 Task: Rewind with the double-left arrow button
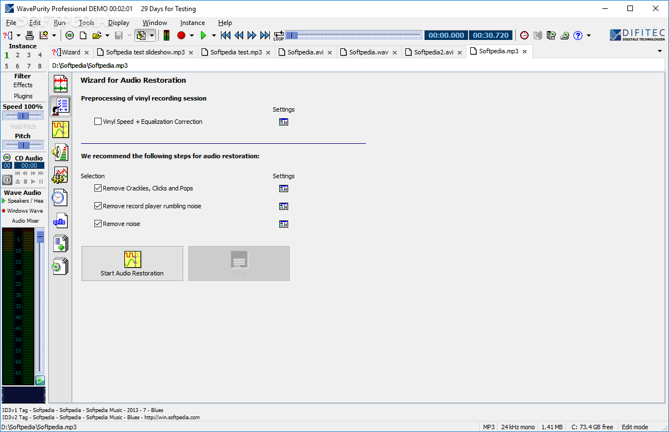(239, 36)
